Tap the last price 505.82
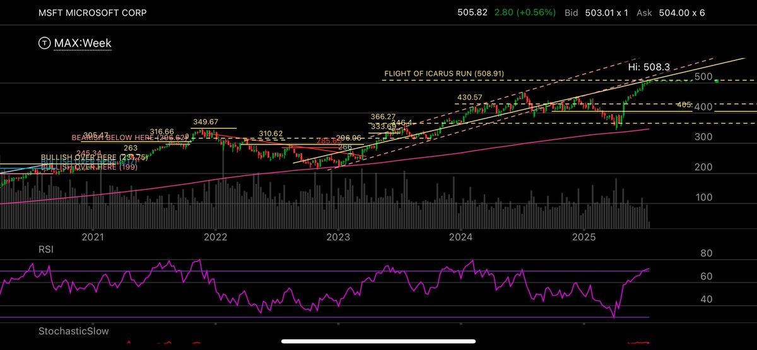This screenshot has height=350, width=757. 473,12
